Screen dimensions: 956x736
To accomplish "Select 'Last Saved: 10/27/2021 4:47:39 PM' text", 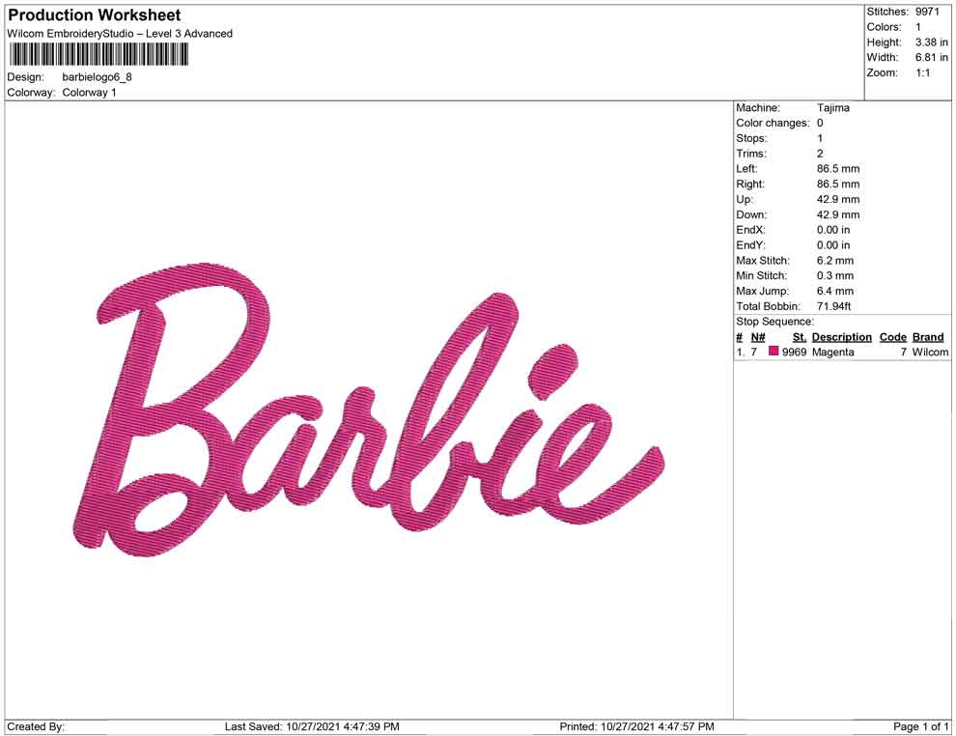I will tap(312, 726).
